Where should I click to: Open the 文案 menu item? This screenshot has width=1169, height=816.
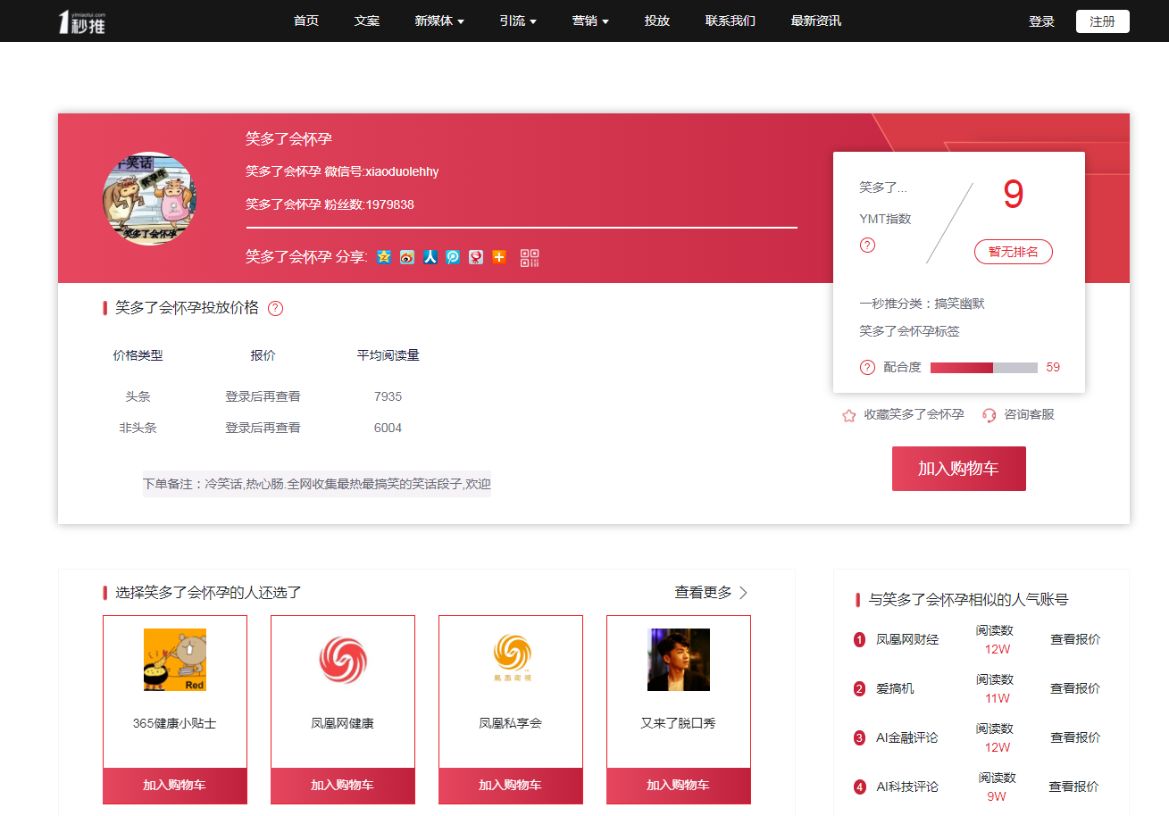point(367,21)
